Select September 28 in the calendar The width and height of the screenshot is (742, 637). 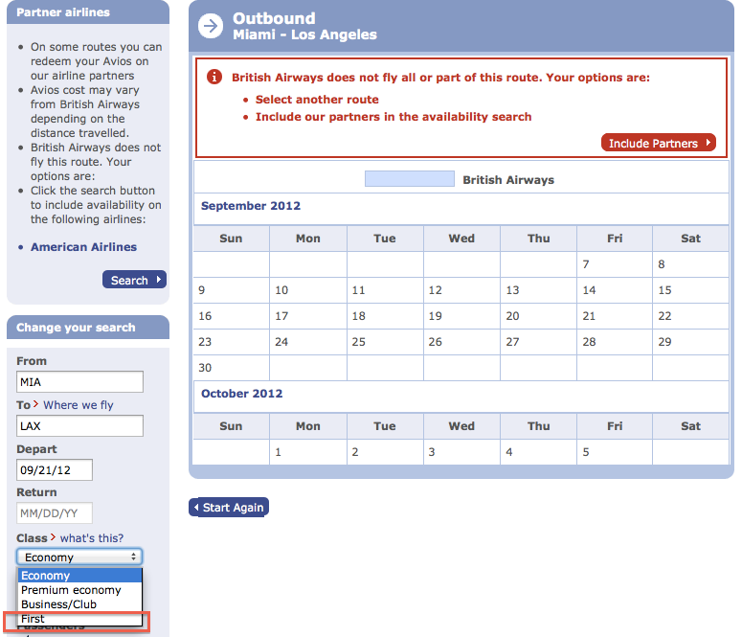click(x=615, y=342)
